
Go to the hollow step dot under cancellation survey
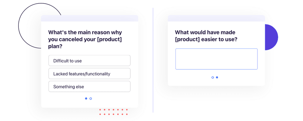(91, 98)
